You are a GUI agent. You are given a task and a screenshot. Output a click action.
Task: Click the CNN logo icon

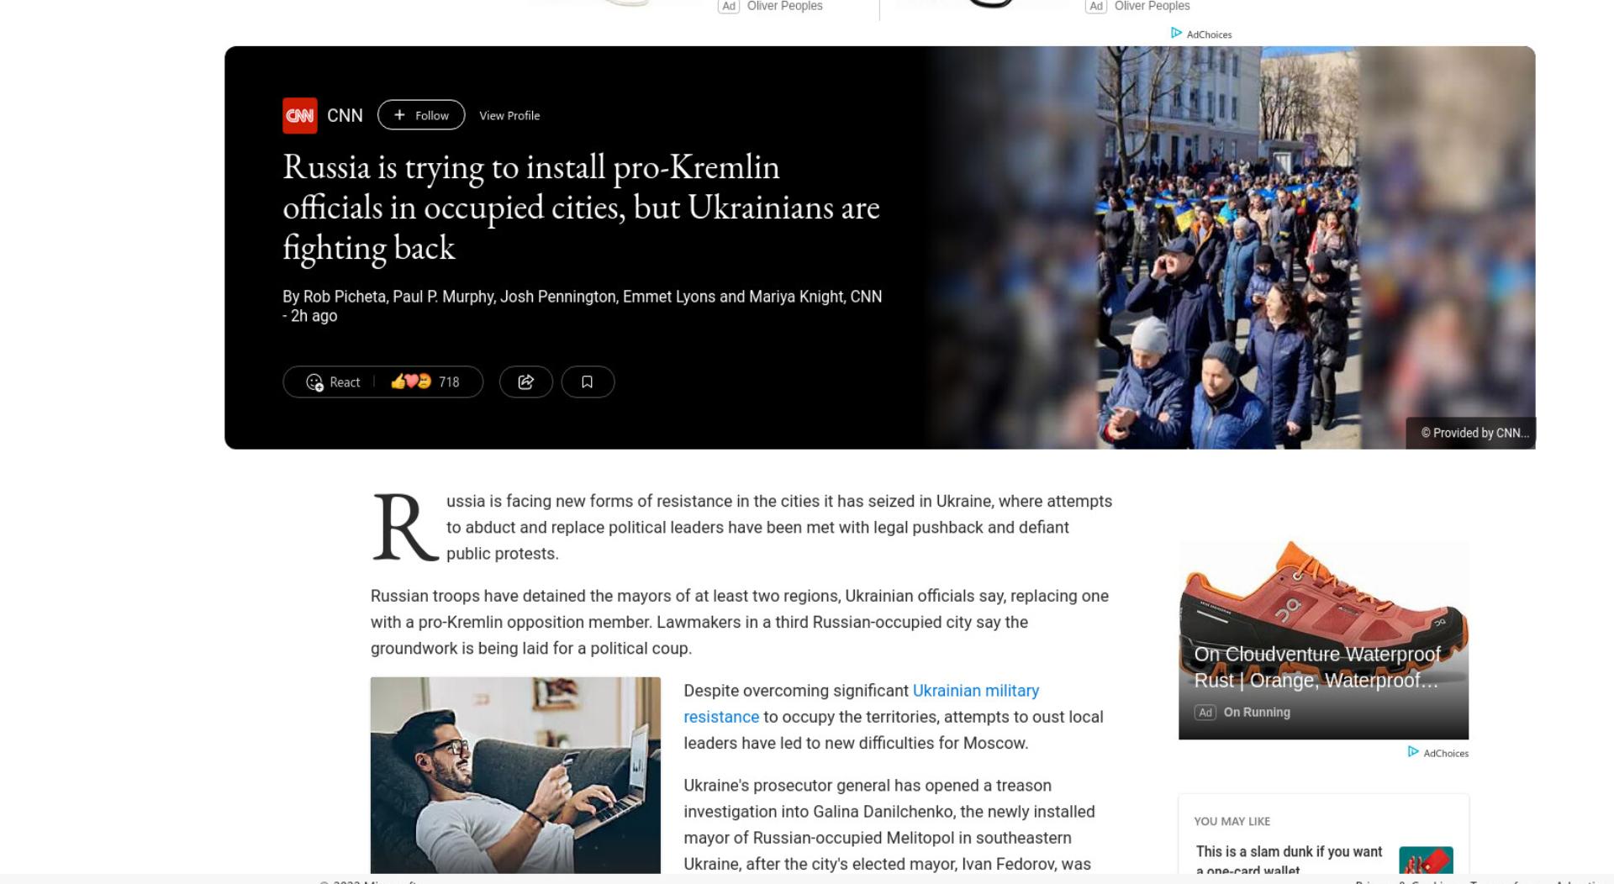(299, 115)
